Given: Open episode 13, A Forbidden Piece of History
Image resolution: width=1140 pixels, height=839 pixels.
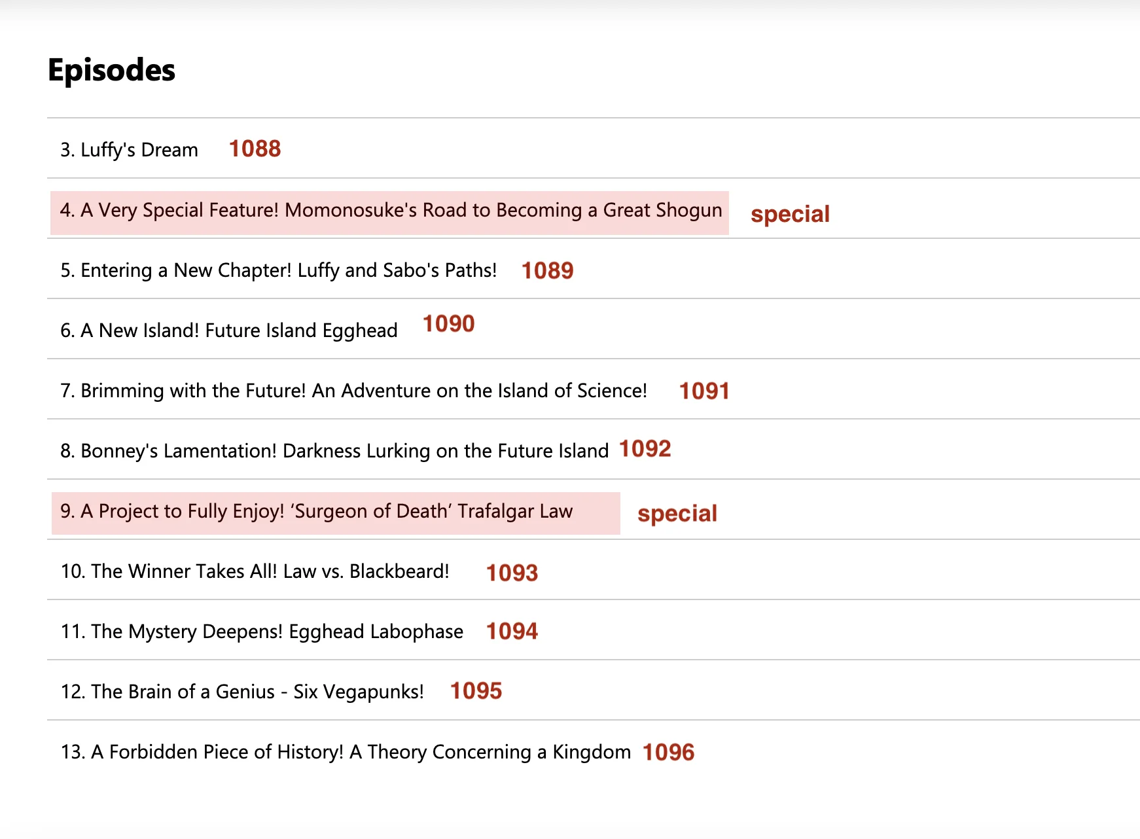Looking at the screenshot, I should click(x=345, y=752).
